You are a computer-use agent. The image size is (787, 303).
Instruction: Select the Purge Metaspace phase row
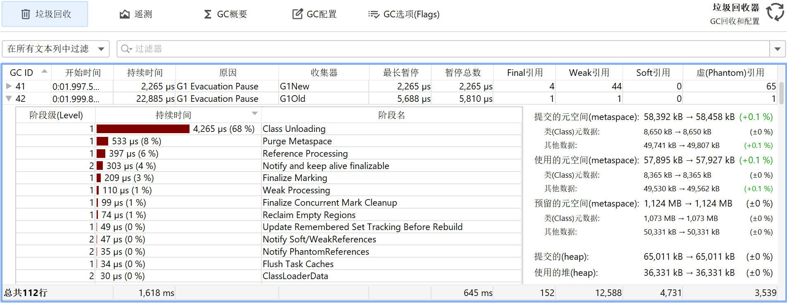coord(297,141)
